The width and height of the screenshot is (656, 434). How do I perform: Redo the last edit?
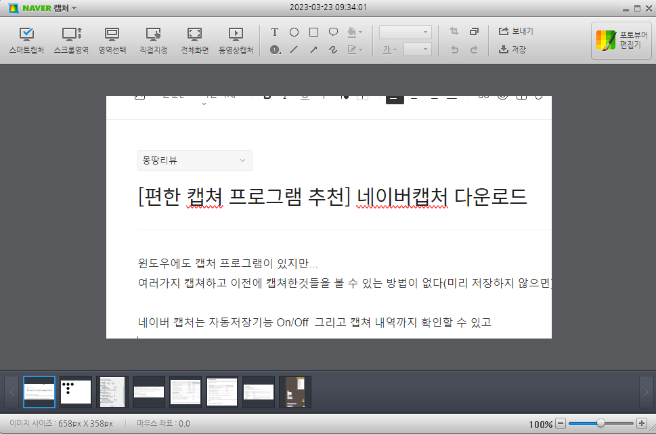pos(474,49)
